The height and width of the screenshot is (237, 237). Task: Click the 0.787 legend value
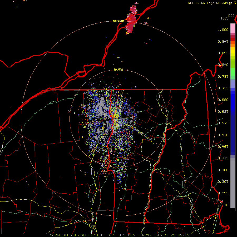pos(223,76)
